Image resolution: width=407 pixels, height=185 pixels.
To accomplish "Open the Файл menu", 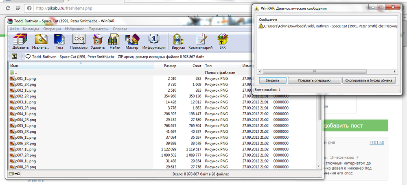I will (14, 29).
